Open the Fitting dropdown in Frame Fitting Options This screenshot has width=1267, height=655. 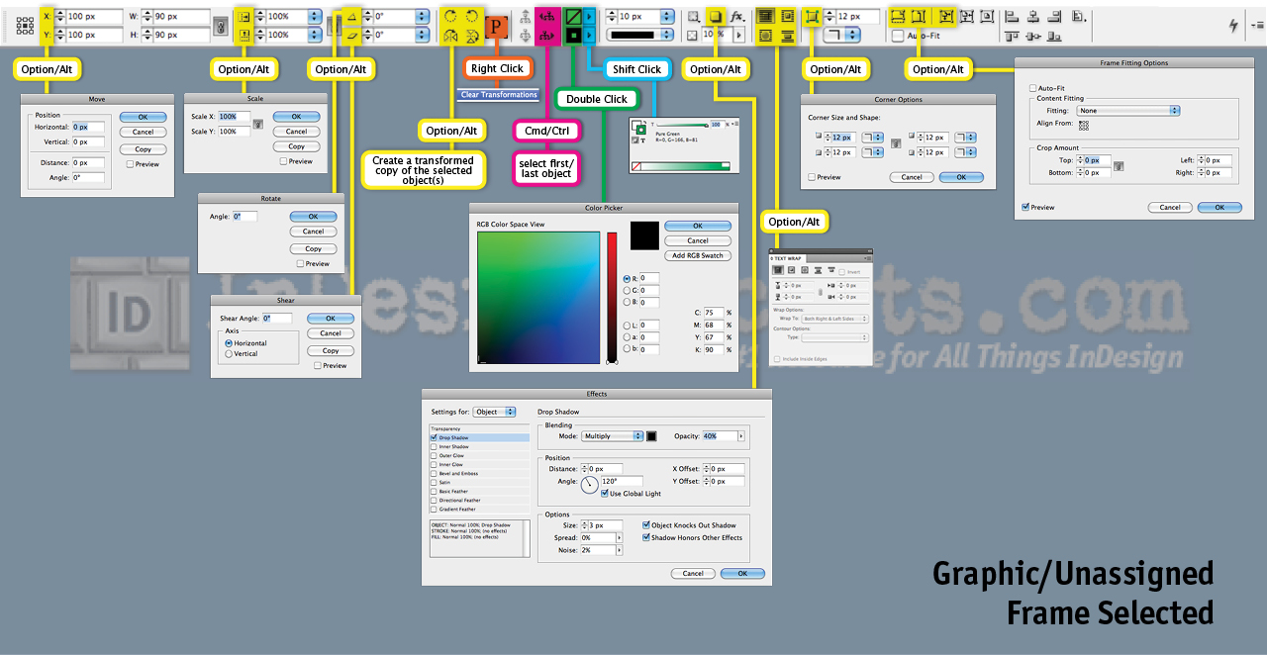1128,111
